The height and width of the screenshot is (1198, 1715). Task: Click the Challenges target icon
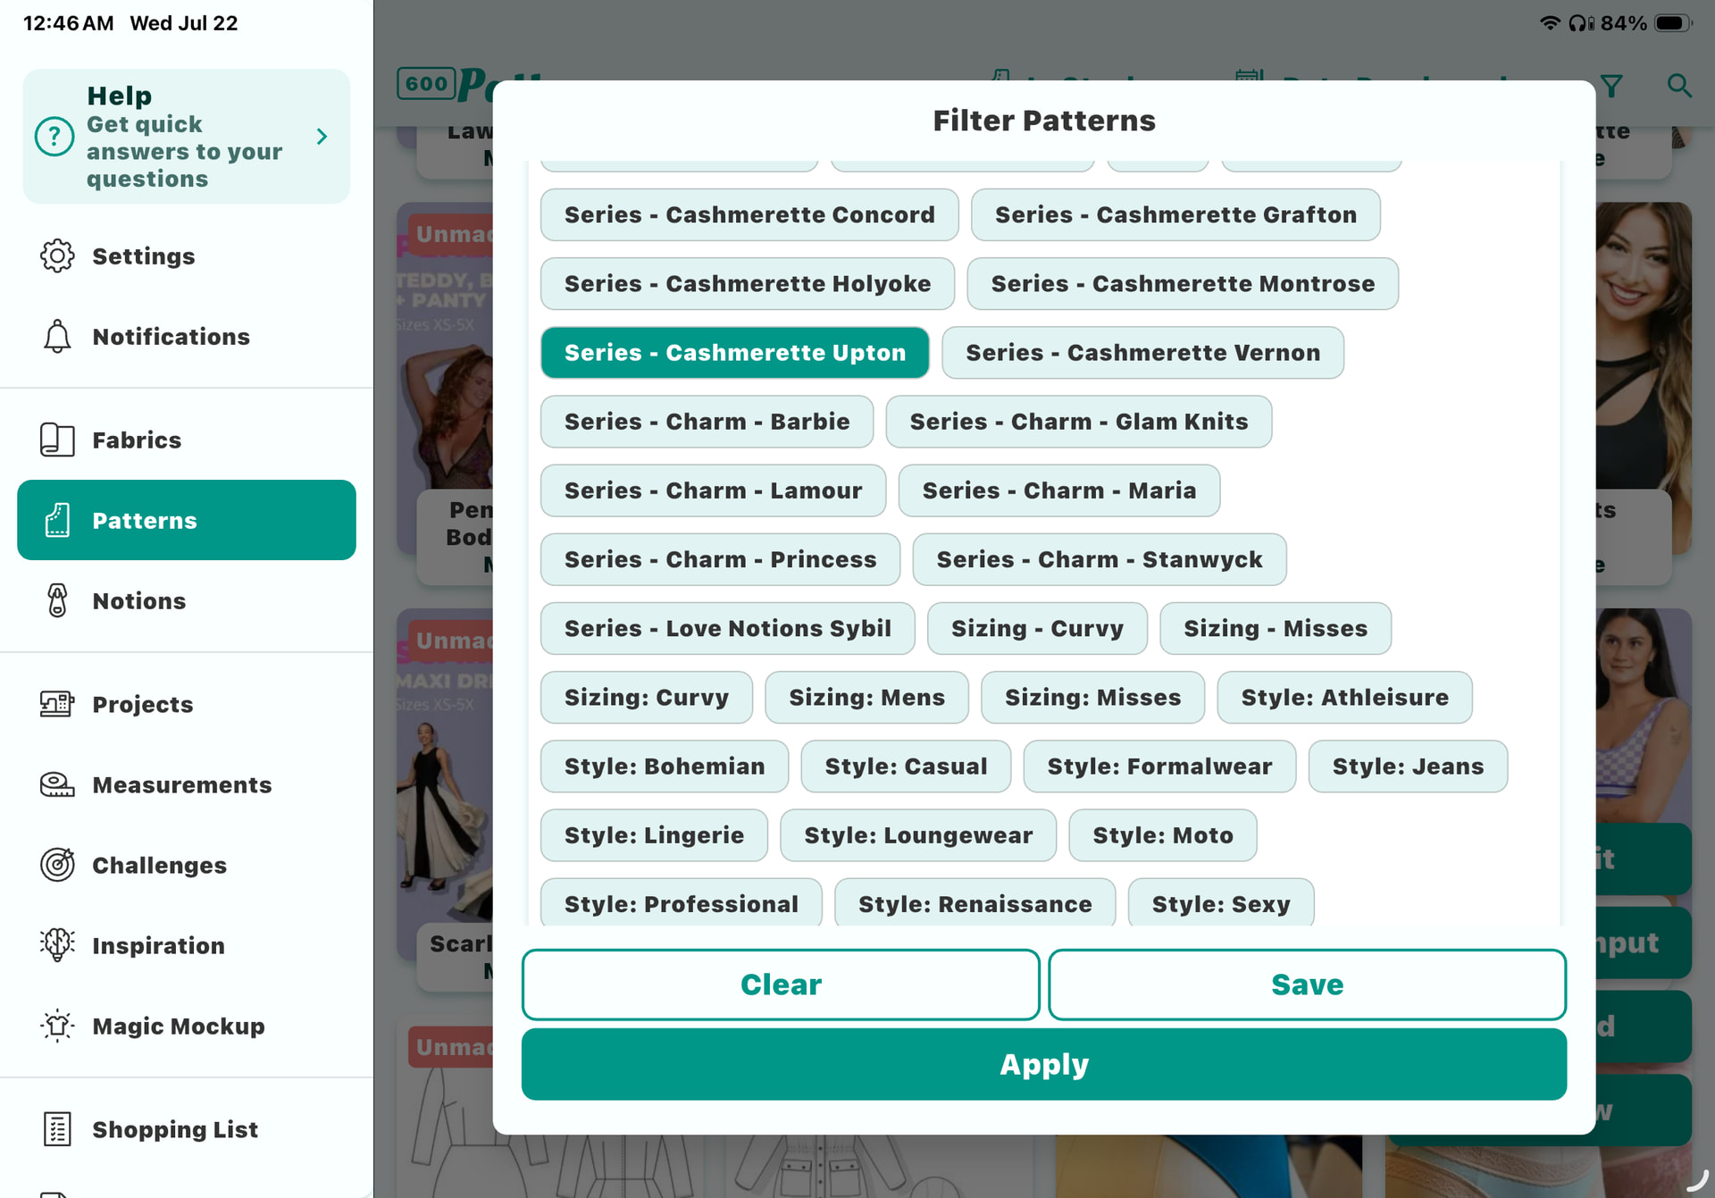(57, 866)
